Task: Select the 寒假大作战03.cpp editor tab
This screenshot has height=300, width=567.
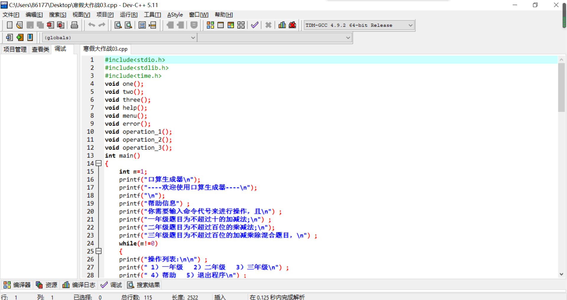Action: tap(105, 49)
